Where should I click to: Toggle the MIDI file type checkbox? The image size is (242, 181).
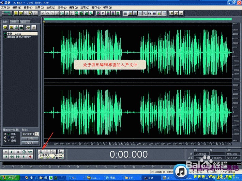tap(5, 138)
